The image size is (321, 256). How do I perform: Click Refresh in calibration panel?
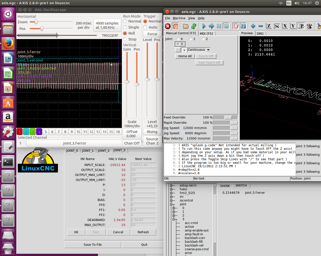pyautogui.click(x=143, y=232)
